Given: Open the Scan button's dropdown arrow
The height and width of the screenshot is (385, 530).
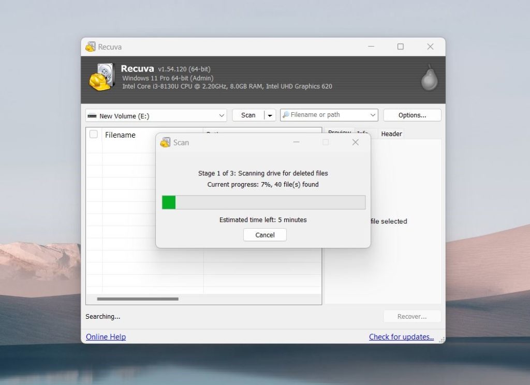Looking at the screenshot, I should [x=269, y=115].
